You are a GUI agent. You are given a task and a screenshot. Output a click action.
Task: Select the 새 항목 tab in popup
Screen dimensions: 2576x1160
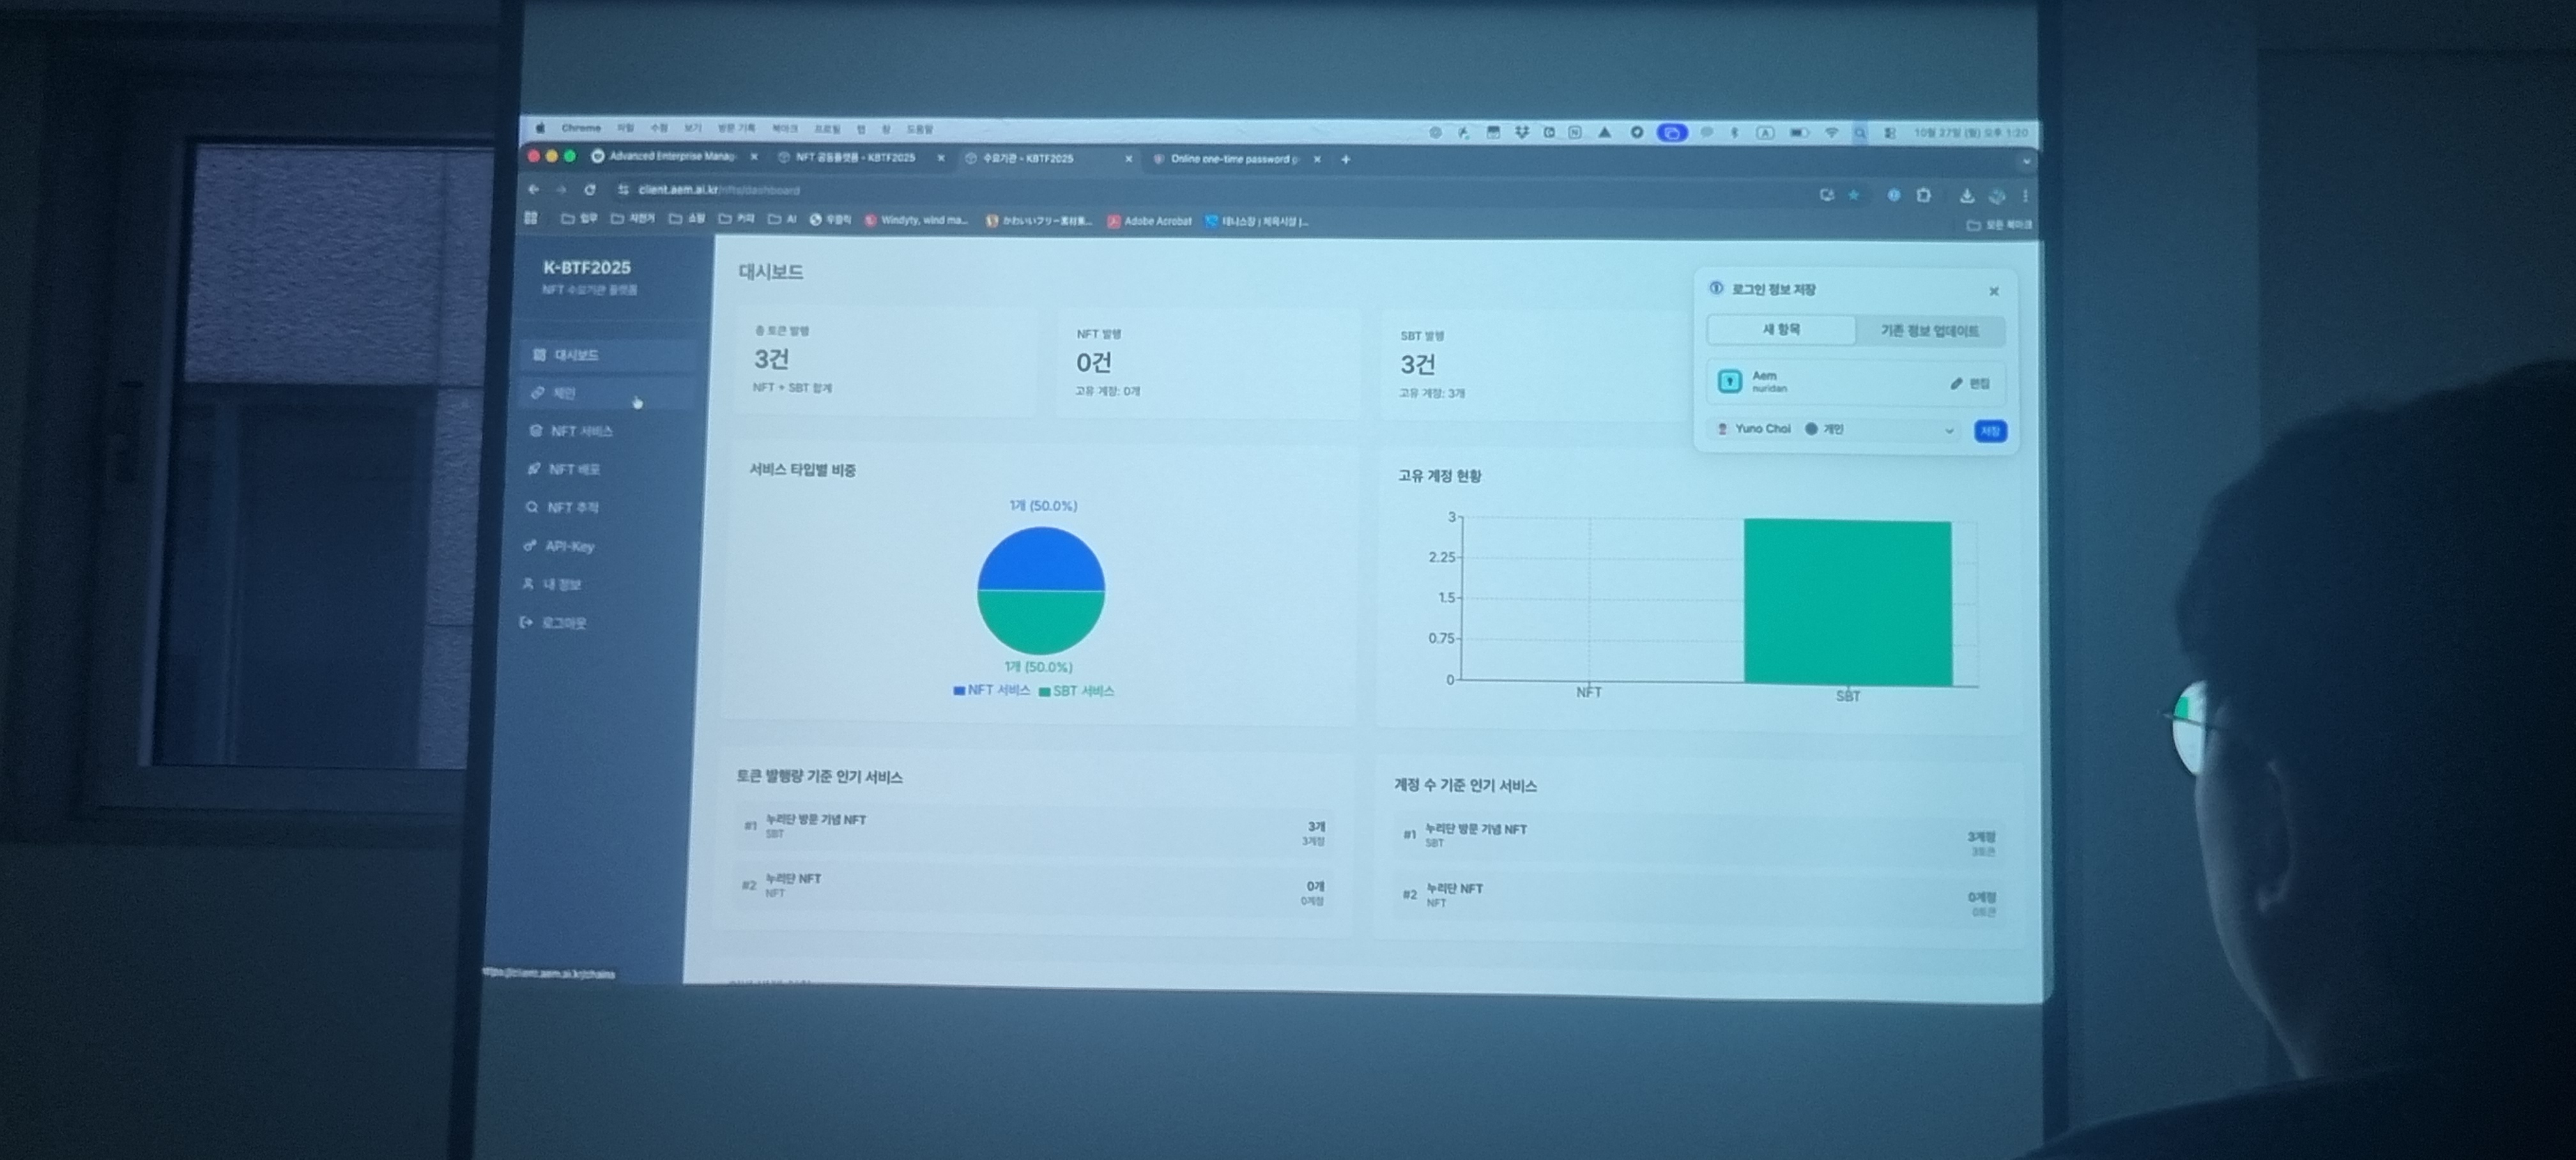coord(1781,329)
